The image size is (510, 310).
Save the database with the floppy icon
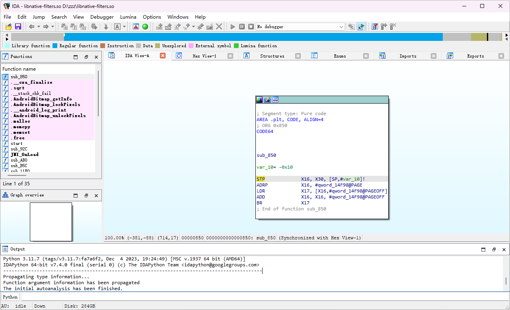[18, 27]
